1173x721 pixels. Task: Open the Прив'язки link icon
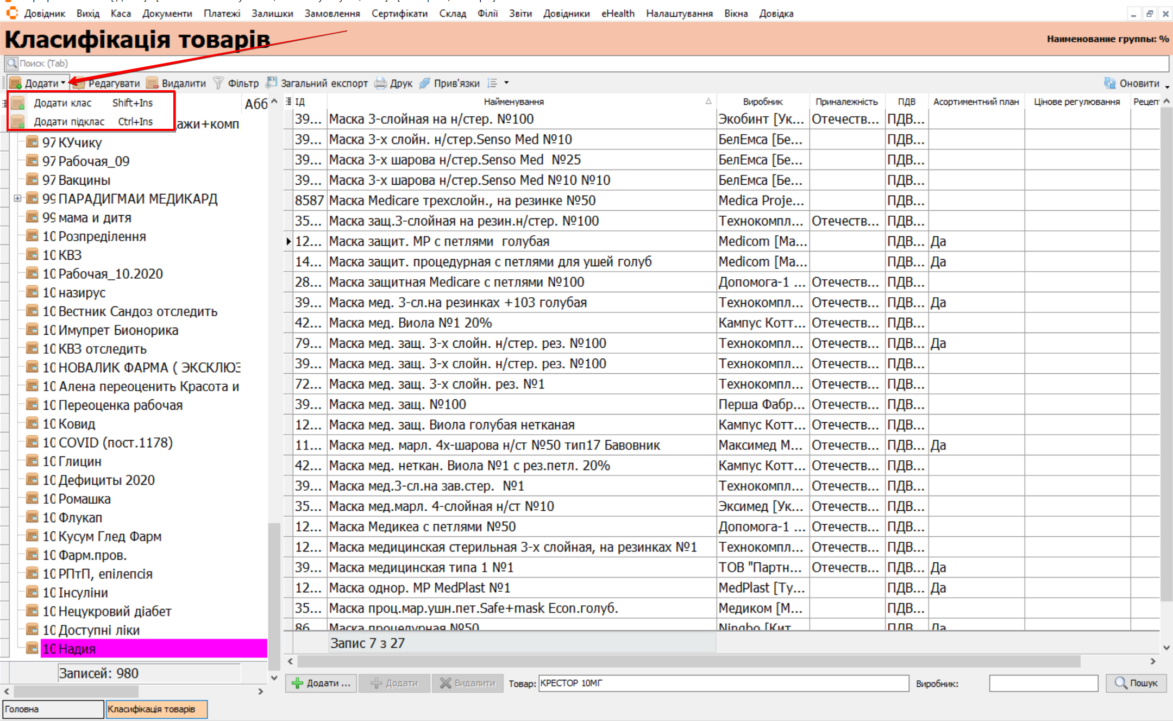[x=425, y=83]
